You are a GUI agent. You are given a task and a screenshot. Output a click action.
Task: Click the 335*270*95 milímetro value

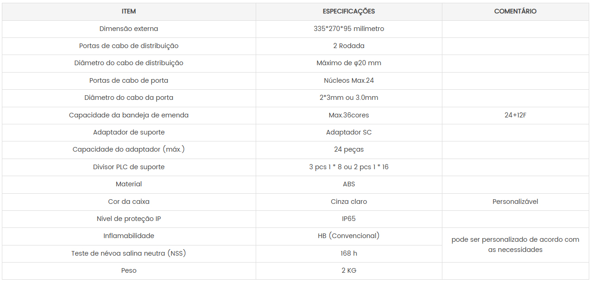coord(349,29)
